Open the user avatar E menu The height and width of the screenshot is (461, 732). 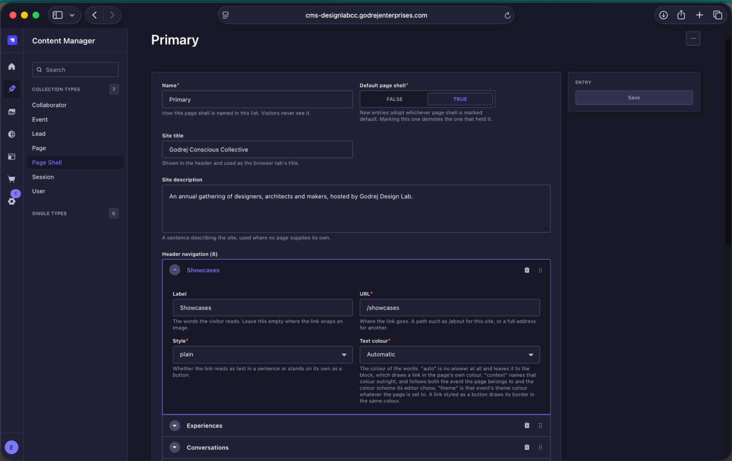(x=11, y=447)
